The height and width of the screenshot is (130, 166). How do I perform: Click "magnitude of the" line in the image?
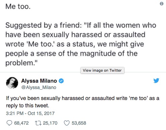pos(109,53)
